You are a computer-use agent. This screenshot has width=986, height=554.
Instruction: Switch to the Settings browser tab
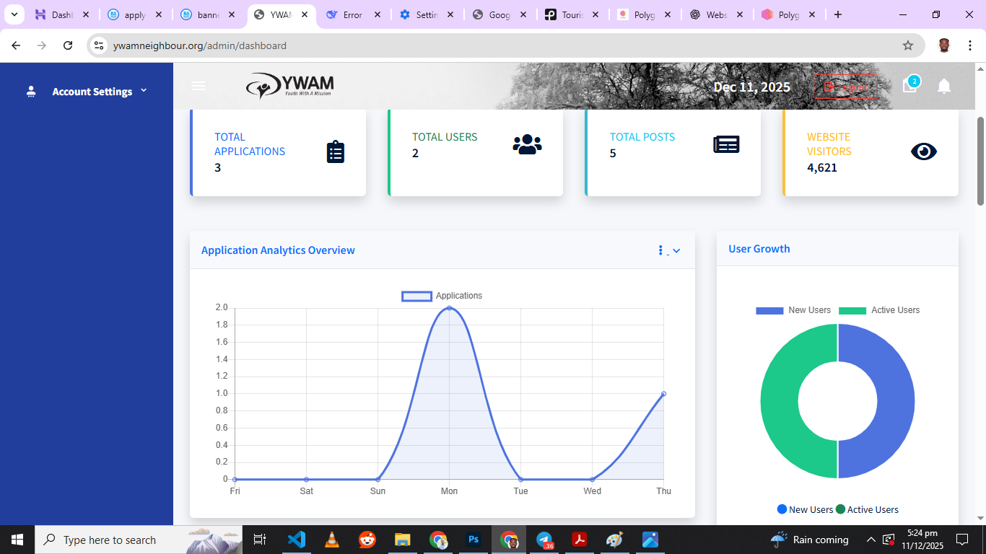427,14
